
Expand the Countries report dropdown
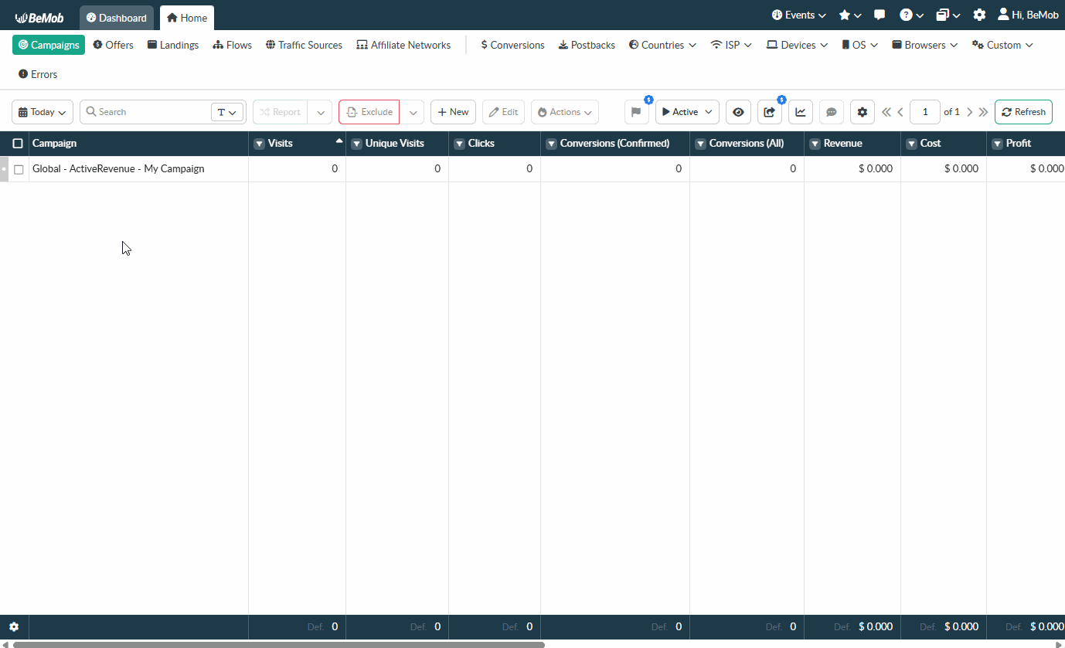(662, 45)
